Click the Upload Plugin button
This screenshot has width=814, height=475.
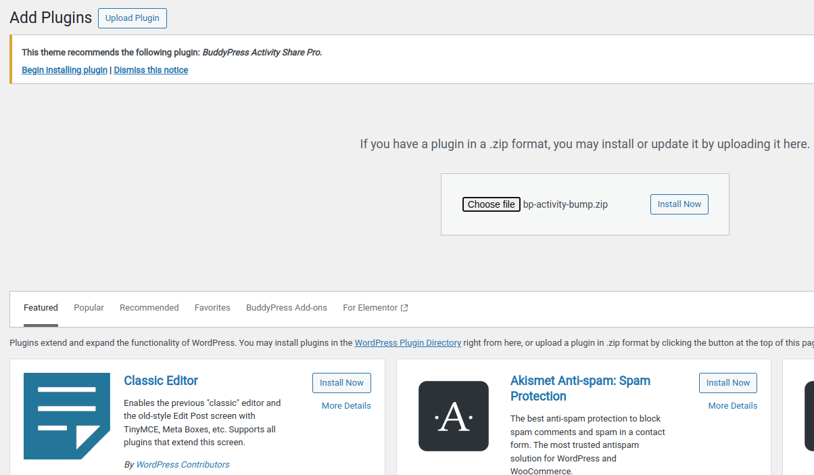[132, 18]
